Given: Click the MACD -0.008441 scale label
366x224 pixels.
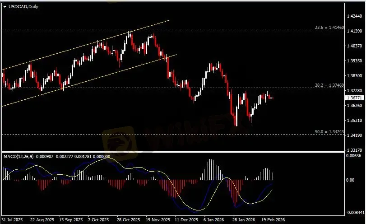Looking at the screenshot, I should point(354,212).
